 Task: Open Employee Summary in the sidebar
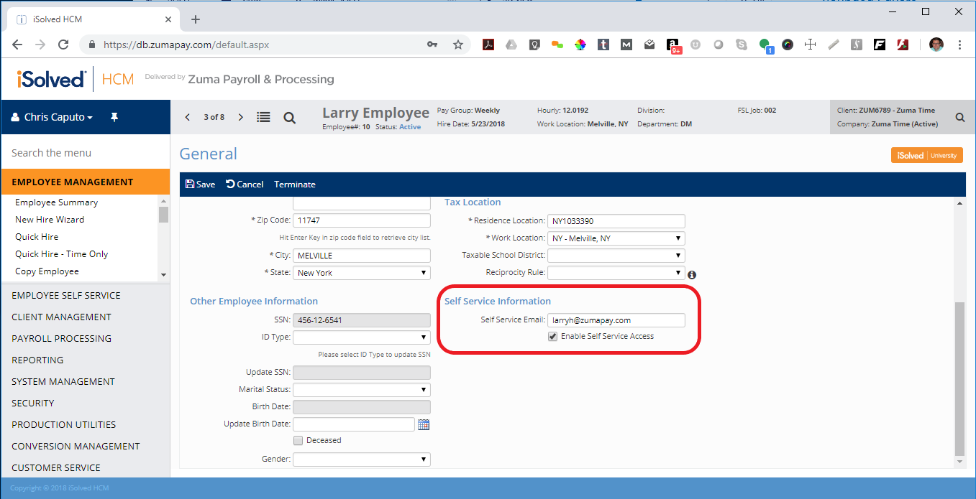tap(57, 202)
